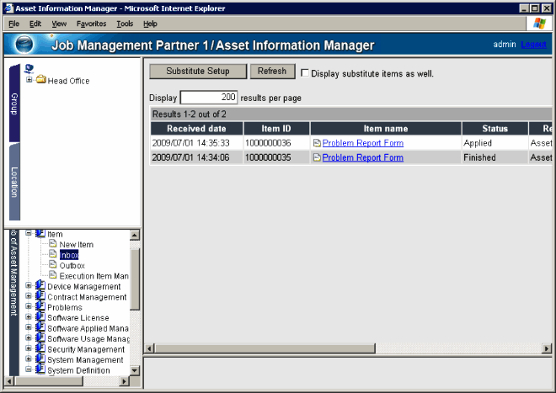556x393 pixels.
Task: Click the Contract Management book icon
Action: point(40,296)
